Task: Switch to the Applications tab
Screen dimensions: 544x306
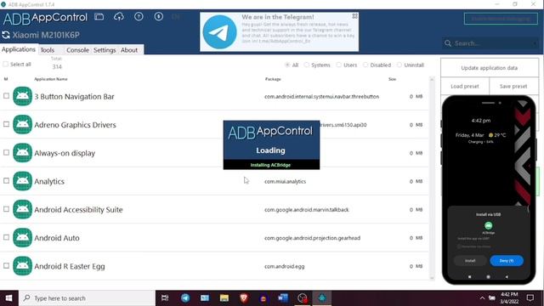Action: tap(19, 49)
